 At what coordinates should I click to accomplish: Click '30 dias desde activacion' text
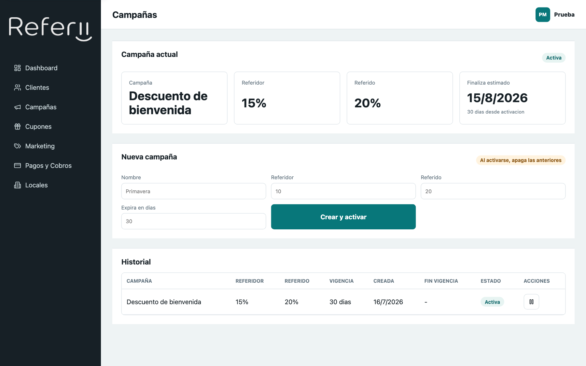click(495, 112)
